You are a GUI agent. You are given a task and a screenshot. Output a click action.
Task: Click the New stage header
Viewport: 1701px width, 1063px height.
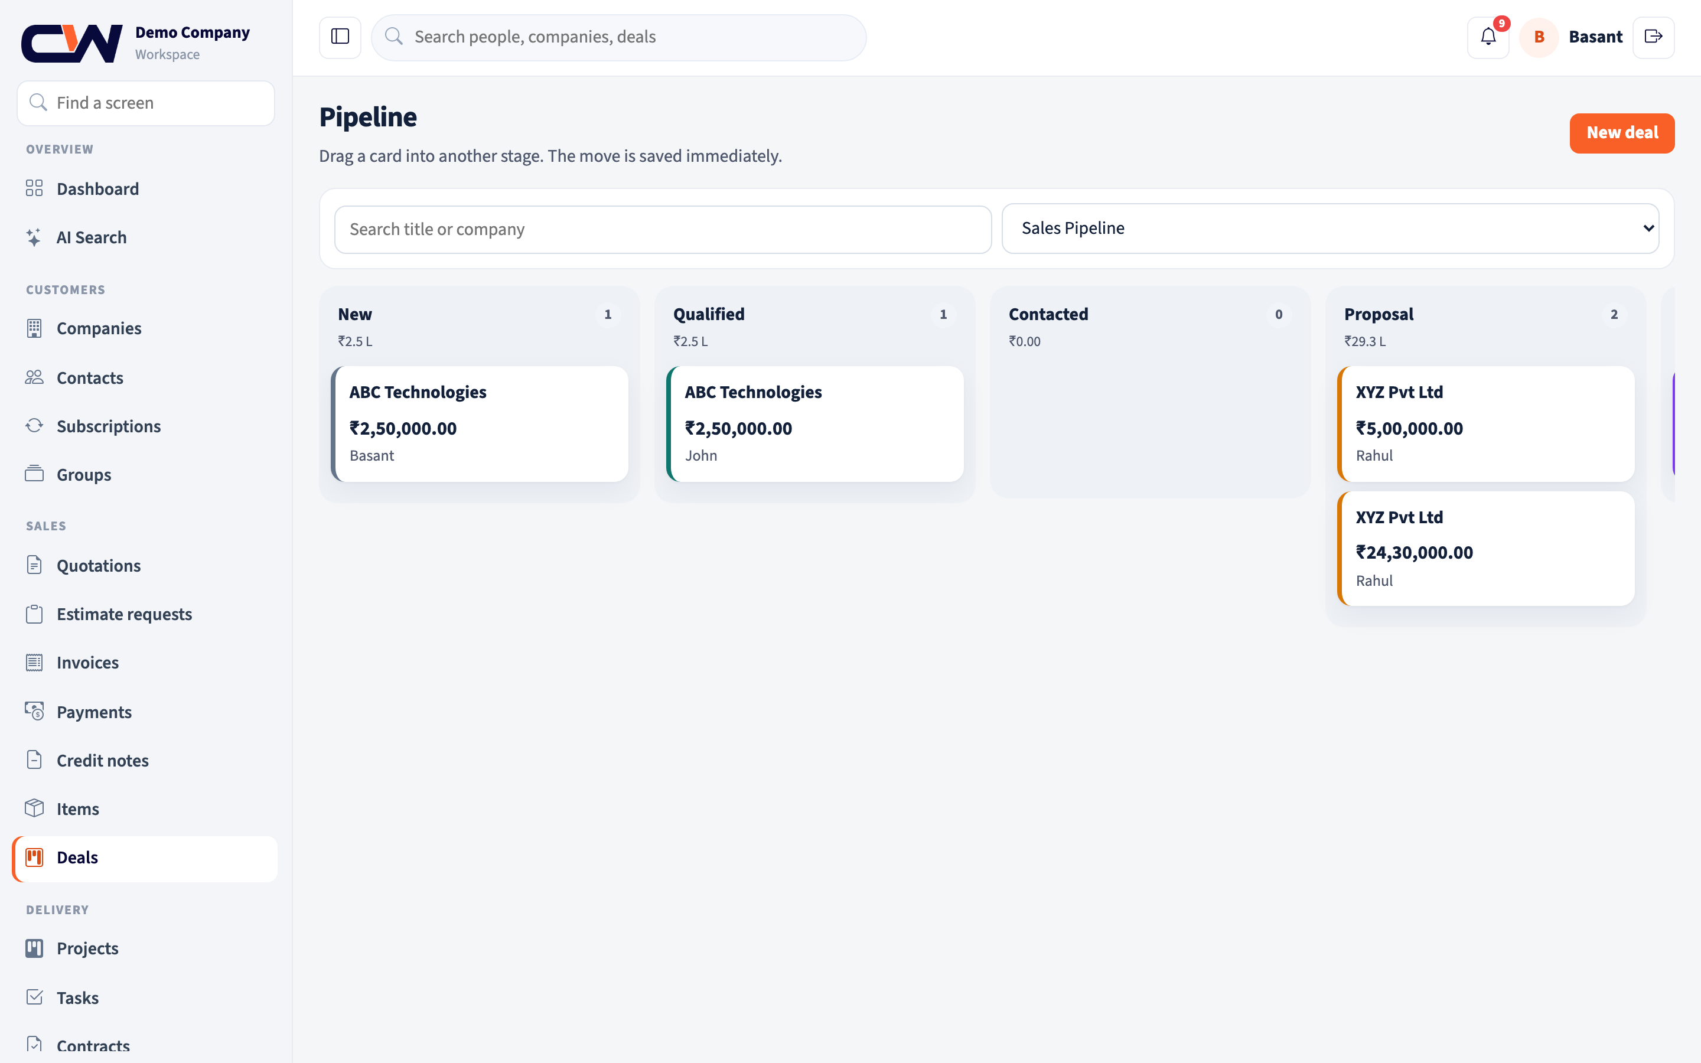tap(355, 314)
